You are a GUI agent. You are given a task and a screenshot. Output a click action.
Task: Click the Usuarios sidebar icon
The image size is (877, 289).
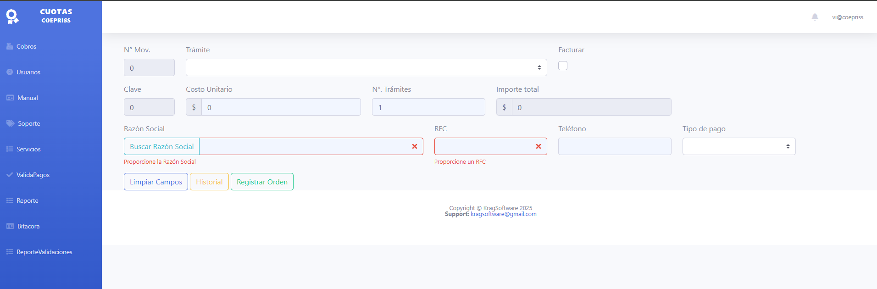10,72
